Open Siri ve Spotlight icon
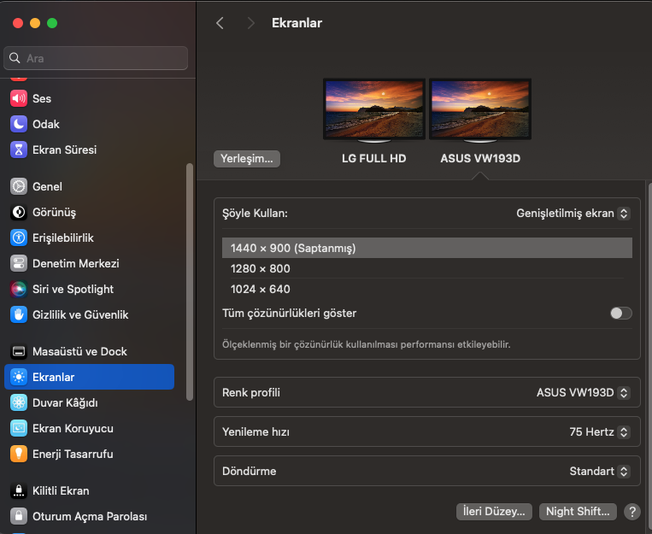The height and width of the screenshot is (534, 652). pyautogui.click(x=19, y=289)
